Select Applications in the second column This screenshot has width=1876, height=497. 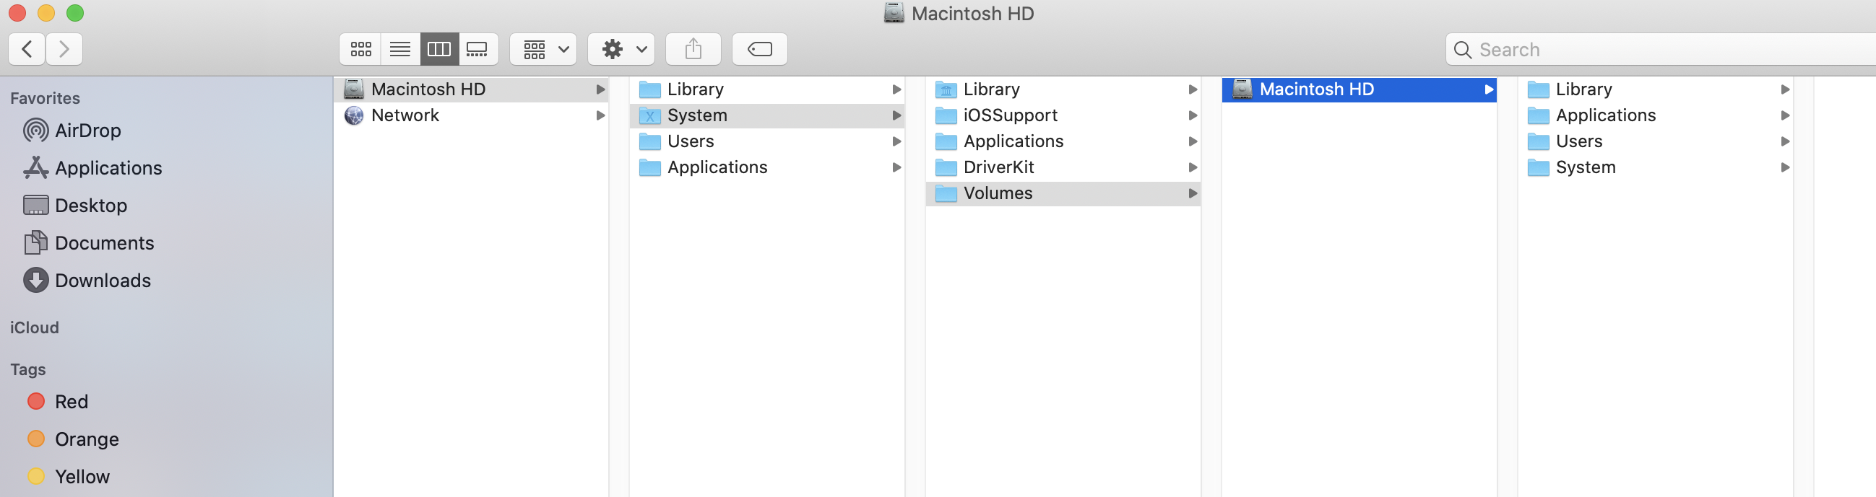(x=768, y=167)
